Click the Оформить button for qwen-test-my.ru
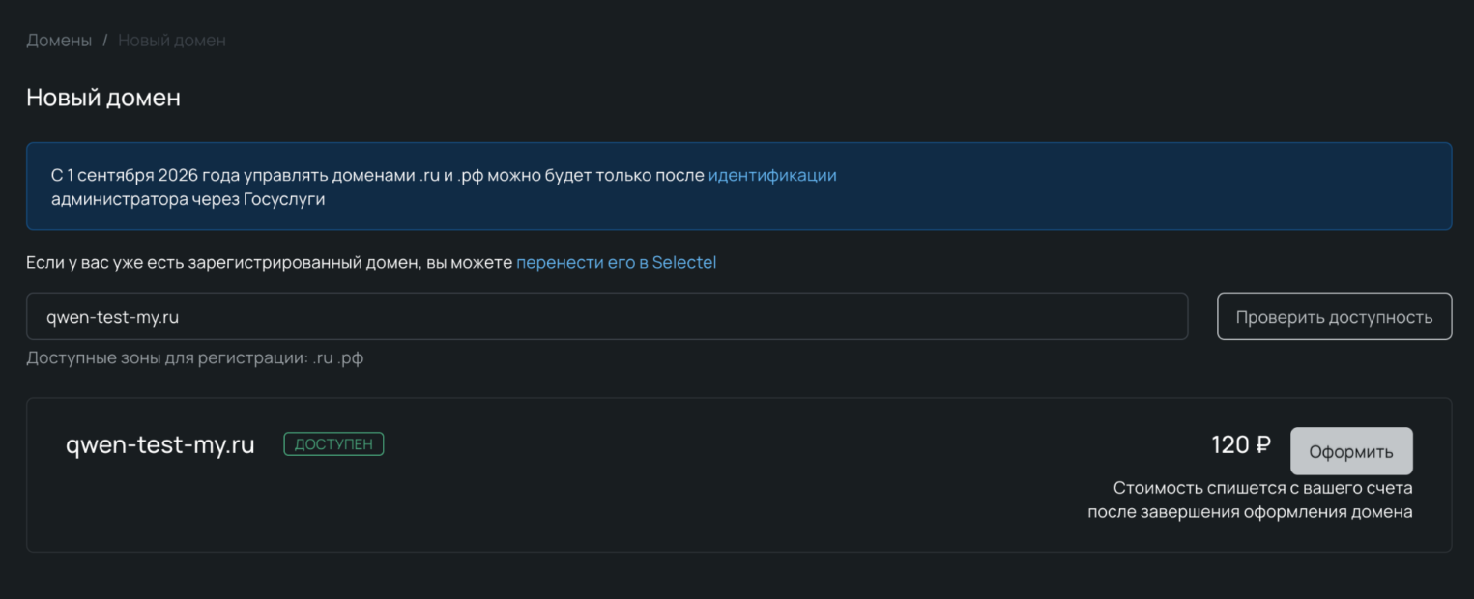 click(1351, 451)
